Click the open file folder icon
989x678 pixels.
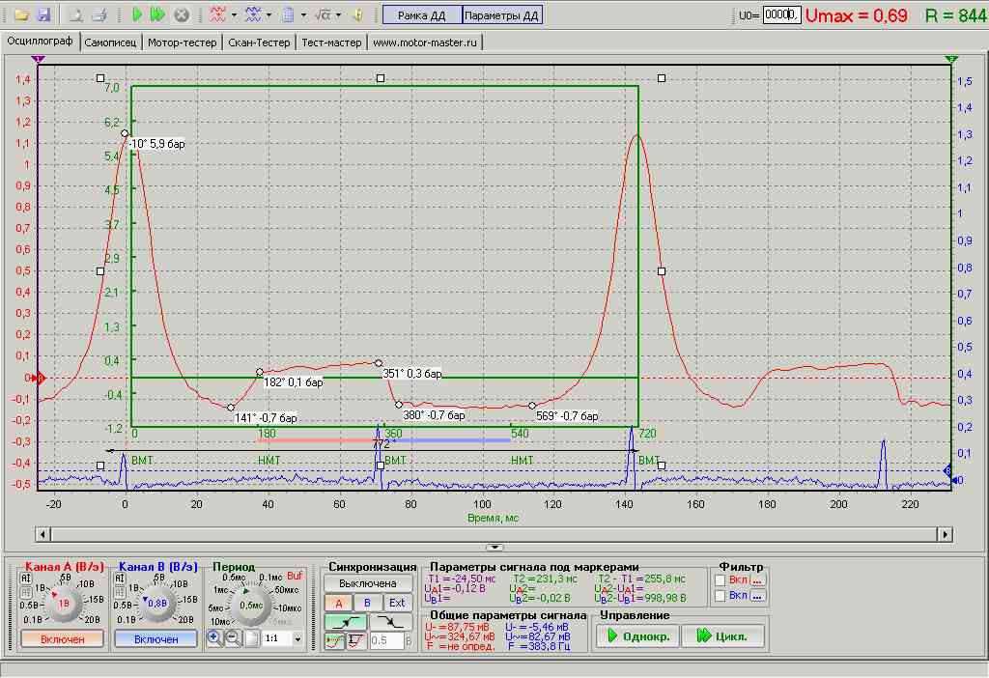[21, 15]
